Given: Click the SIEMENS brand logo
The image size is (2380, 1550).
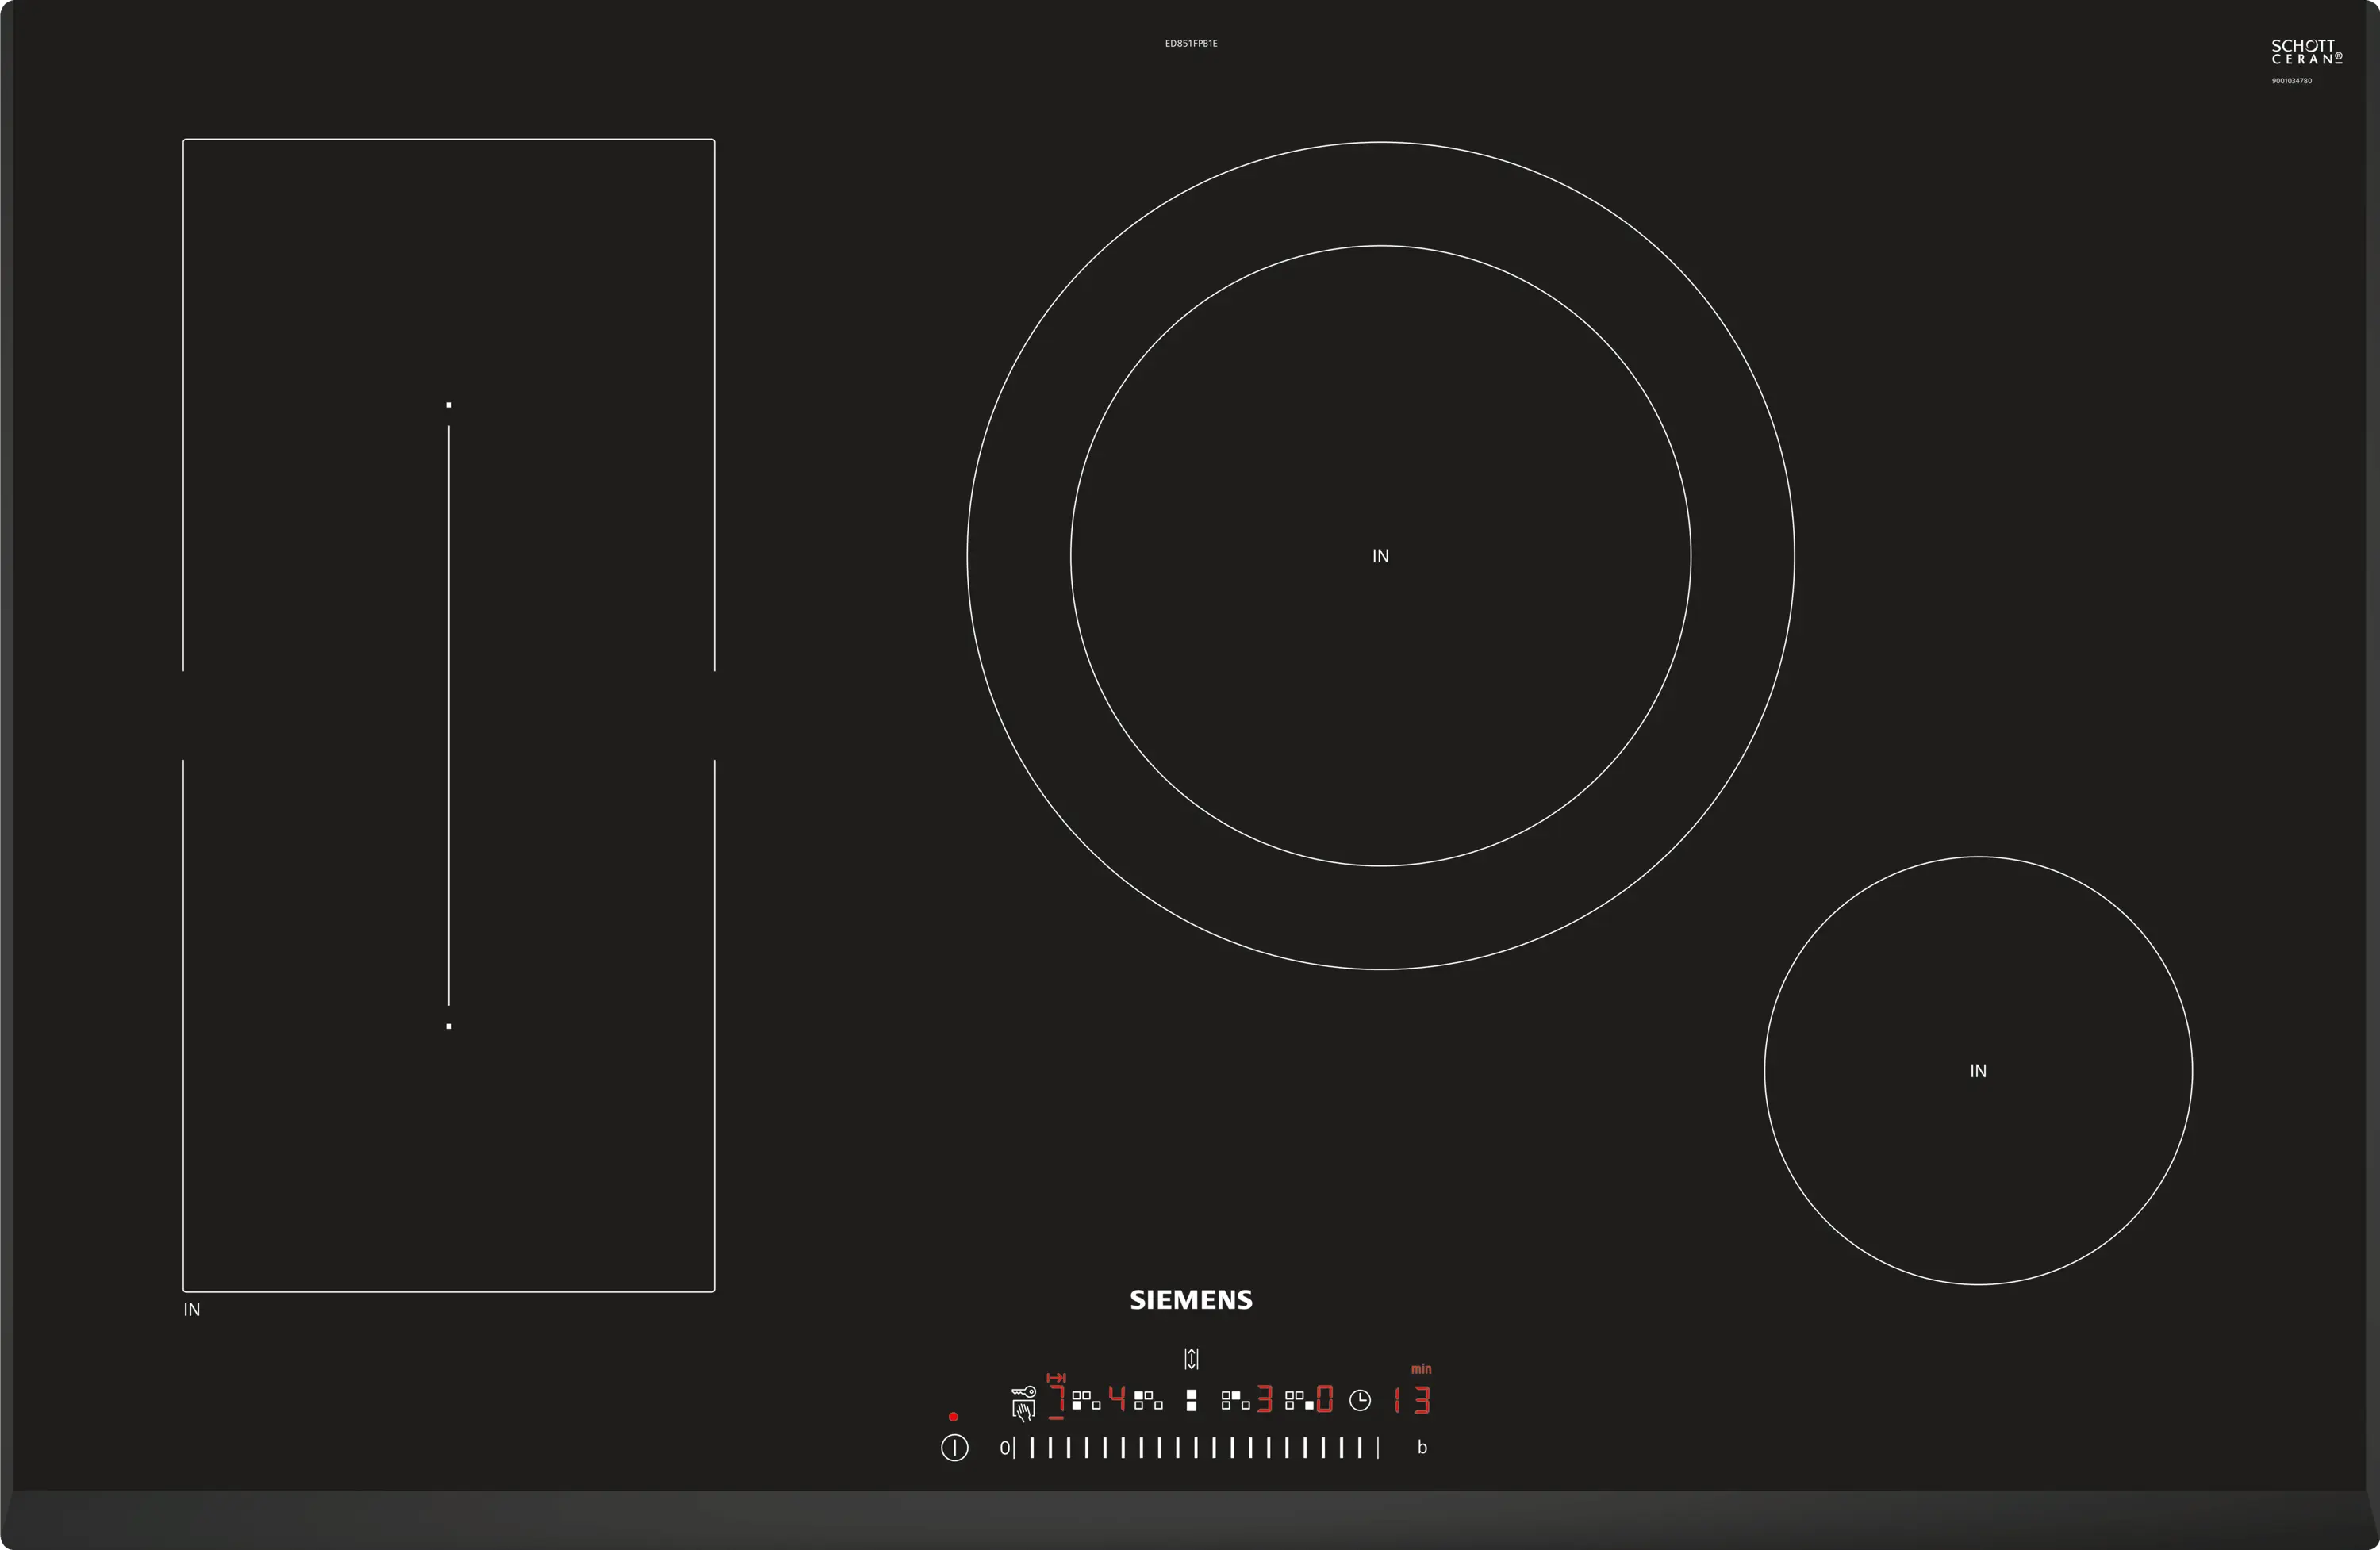Looking at the screenshot, I should pyautogui.click(x=1191, y=1300).
